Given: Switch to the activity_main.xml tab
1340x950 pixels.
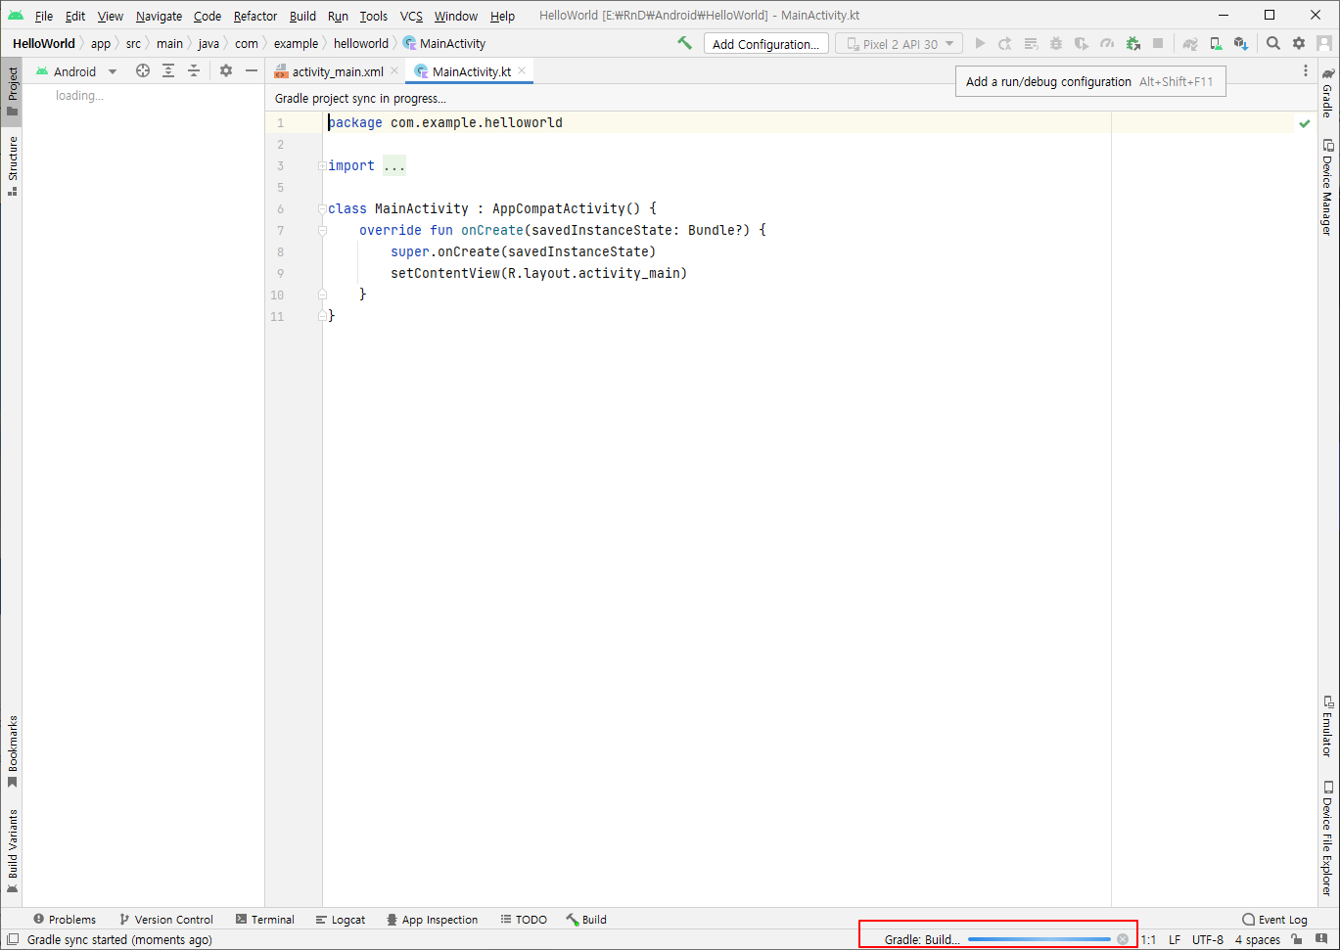Looking at the screenshot, I should point(337,71).
